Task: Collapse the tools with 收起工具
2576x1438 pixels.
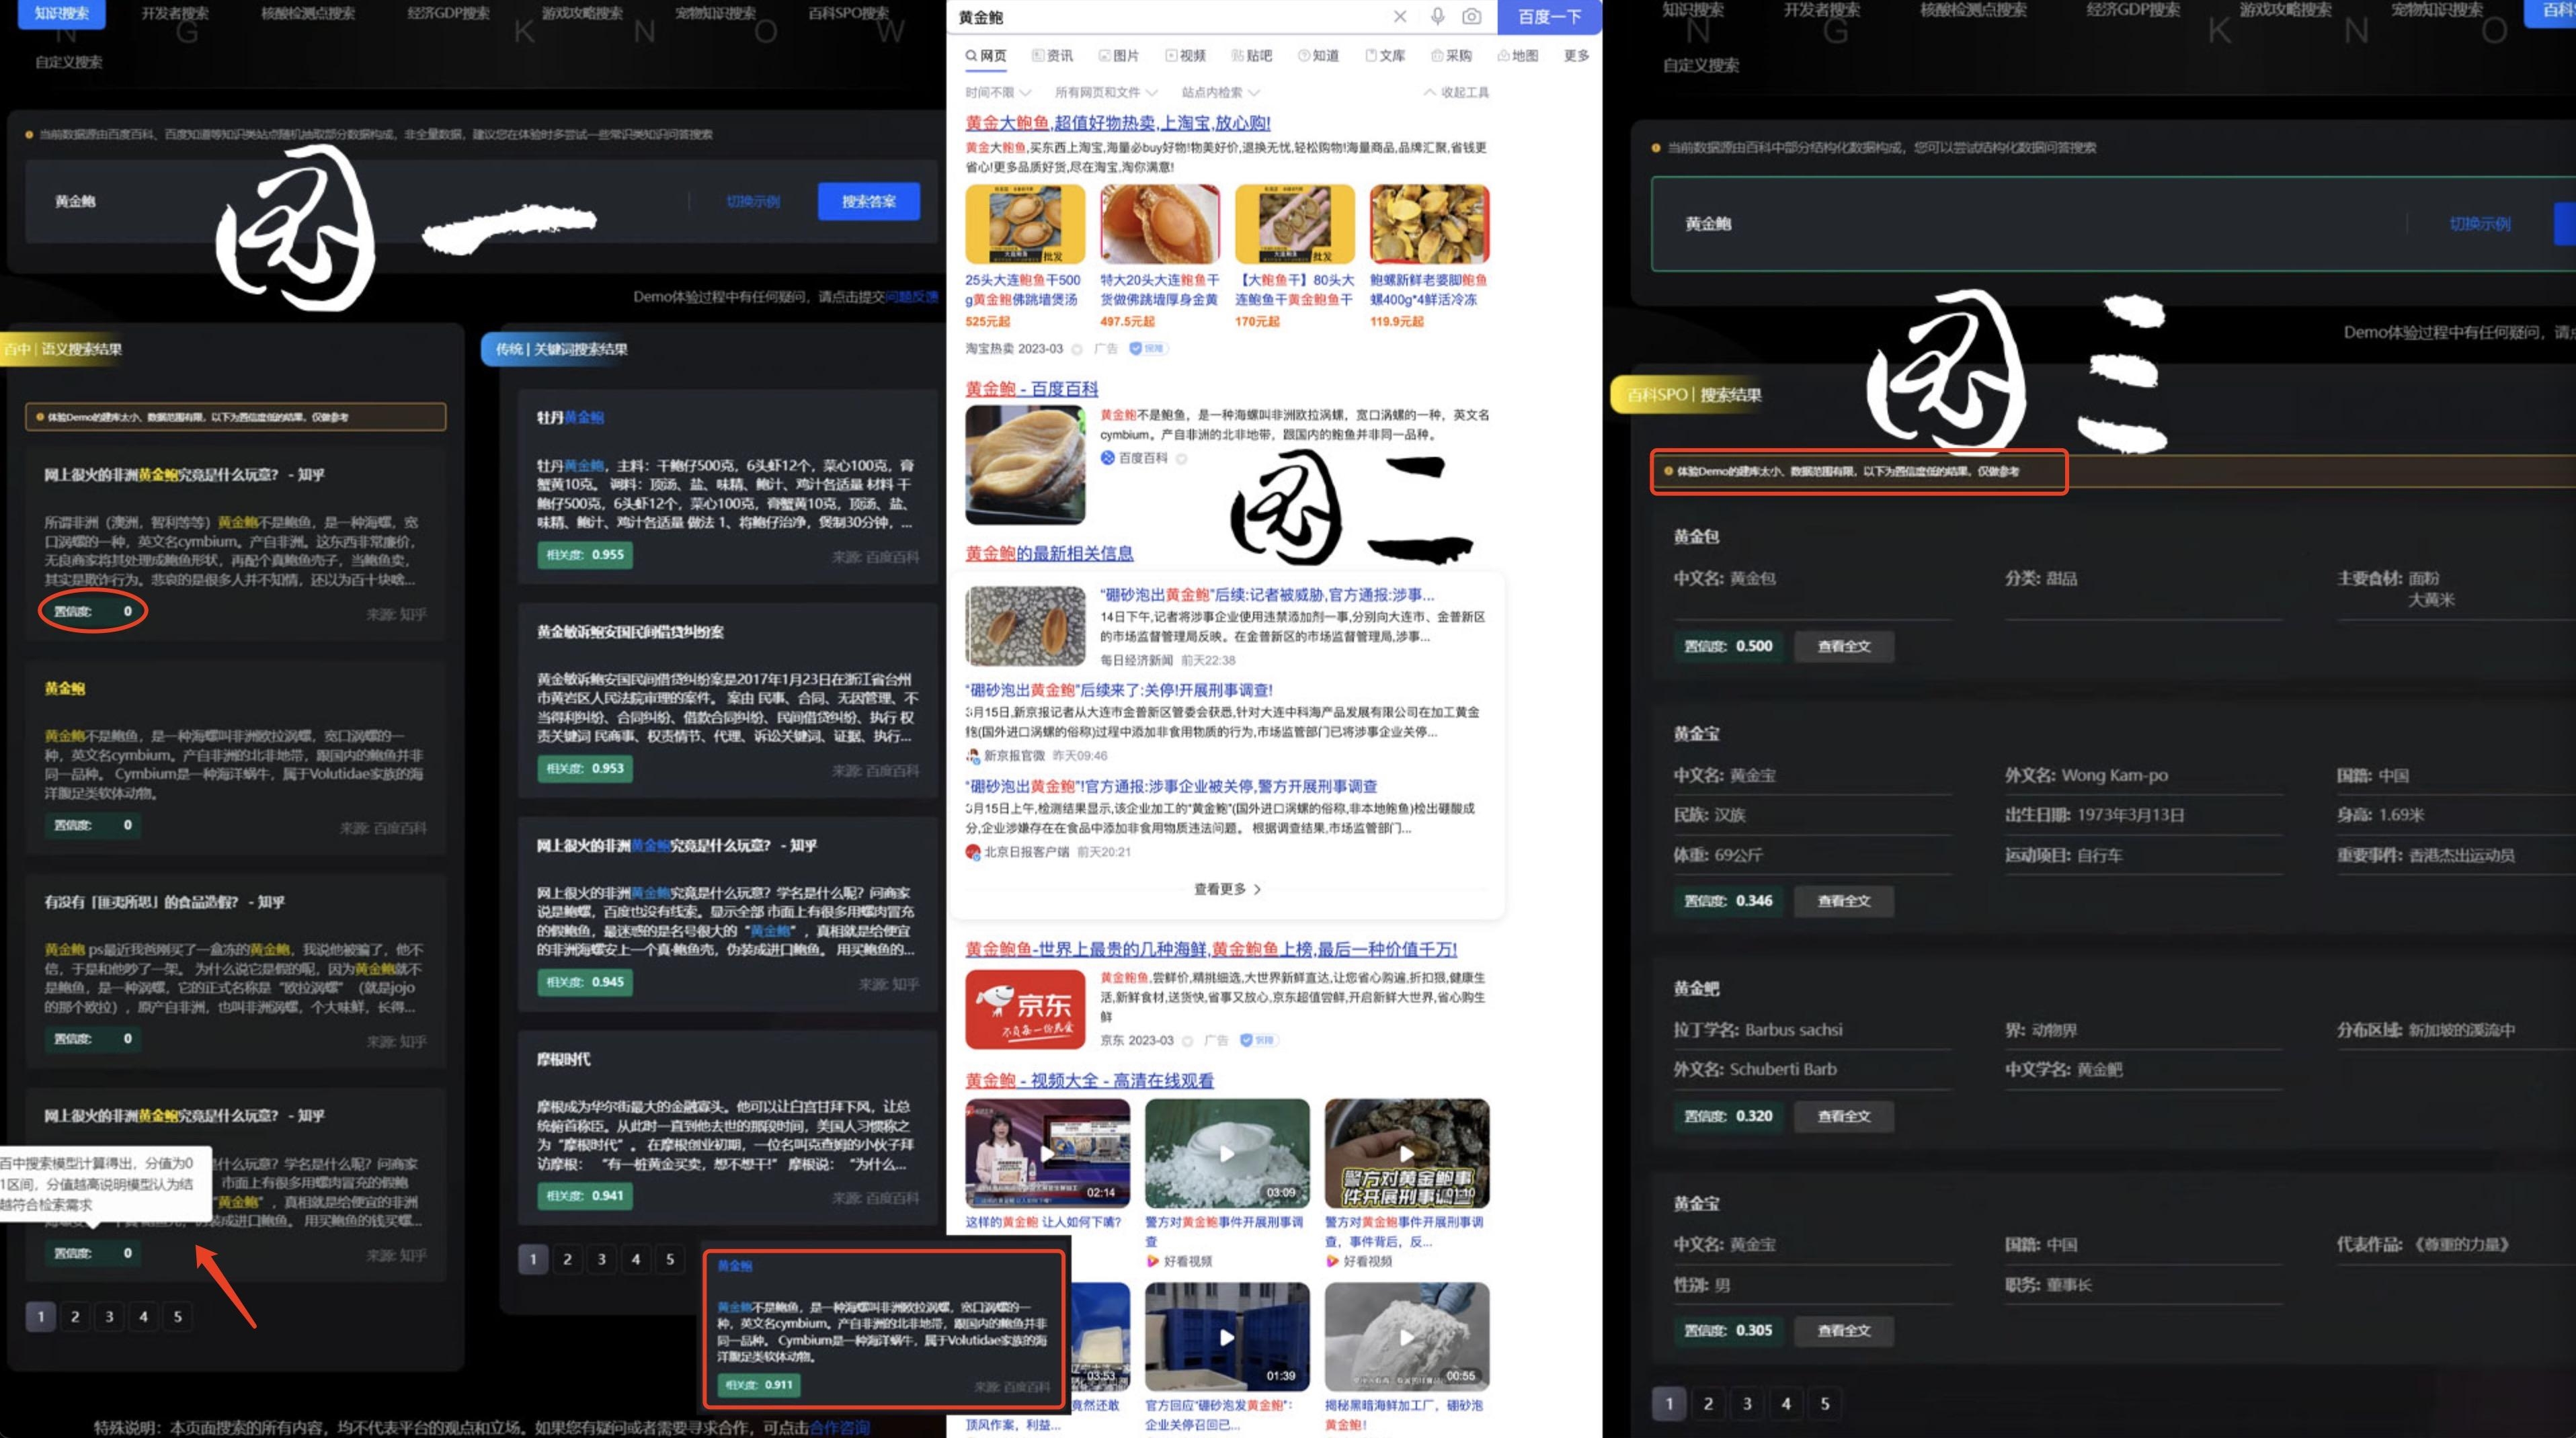Action: [1456, 92]
